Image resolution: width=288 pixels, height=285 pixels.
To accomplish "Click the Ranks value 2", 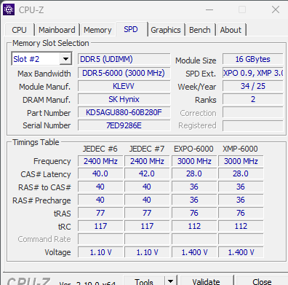I will click(253, 99).
